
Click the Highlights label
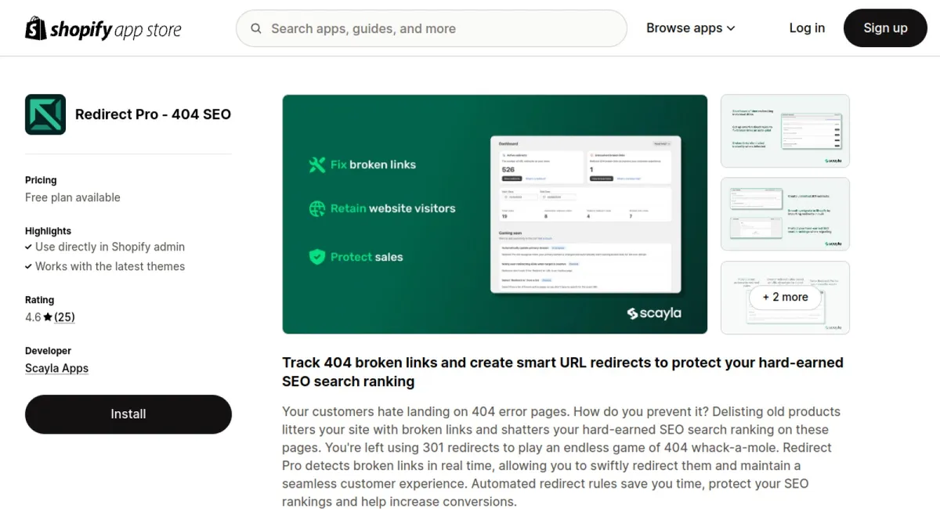(48, 231)
